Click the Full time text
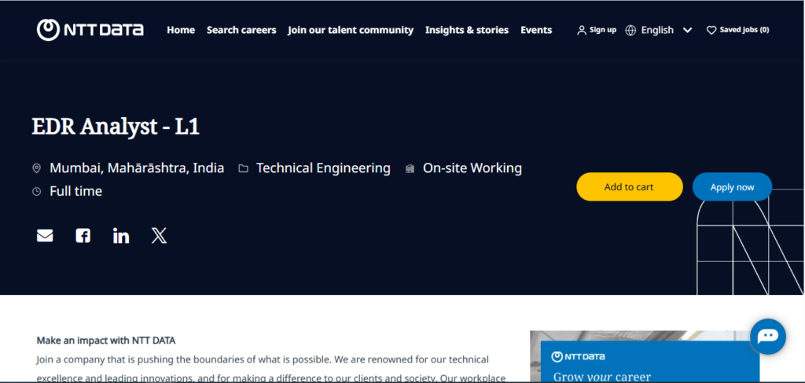 click(76, 192)
